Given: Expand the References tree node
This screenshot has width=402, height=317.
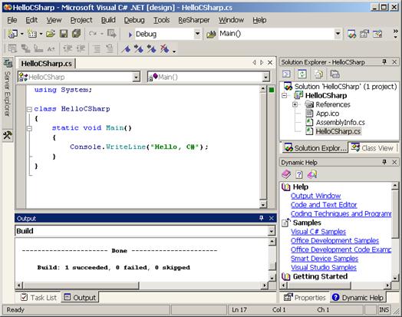Looking at the screenshot, I should 295,104.
